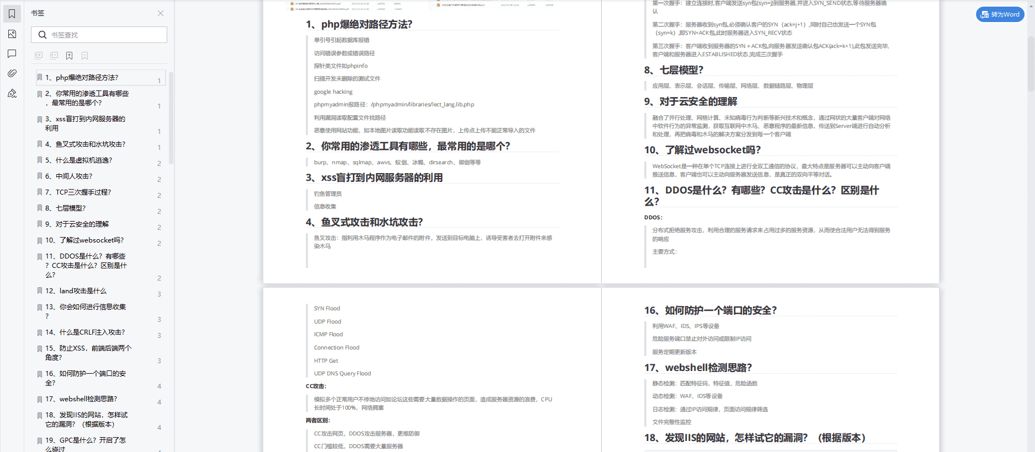Click heading 11、DDOS是什么? in document
The height and width of the screenshot is (452, 1035).
point(761,196)
